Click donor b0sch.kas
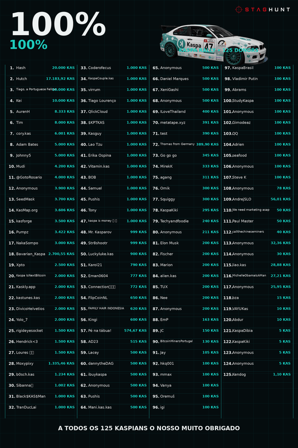The height and width of the screenshot is (448, 298). (25, 374)
